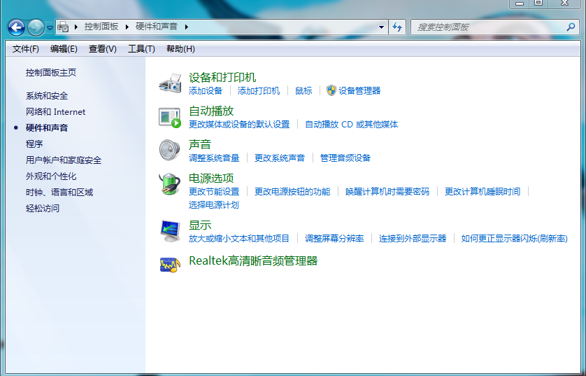Click 自动播放 CD 或其他媒体 link
The width and height of the screenshot is (586, 376).
click(351, 124)
